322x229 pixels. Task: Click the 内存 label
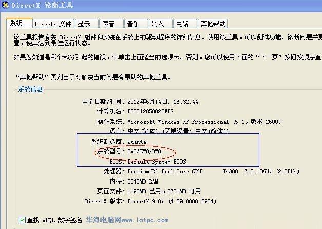coord(117,181)
